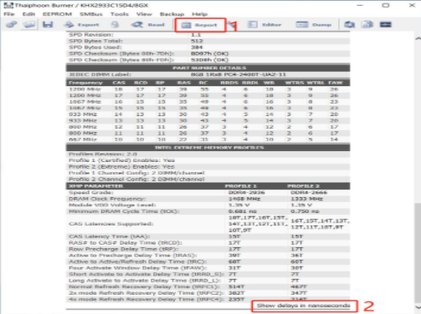421x314 pixels.
Task: Open the Editor from the toolbar
Action: tap(264, 25)
